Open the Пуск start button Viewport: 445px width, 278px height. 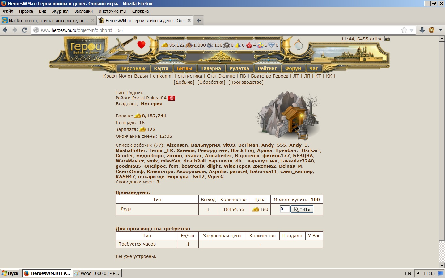point(10,273)
